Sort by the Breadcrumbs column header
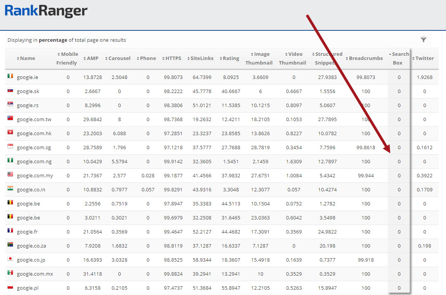Screen dimensions: 446x295 365,58
